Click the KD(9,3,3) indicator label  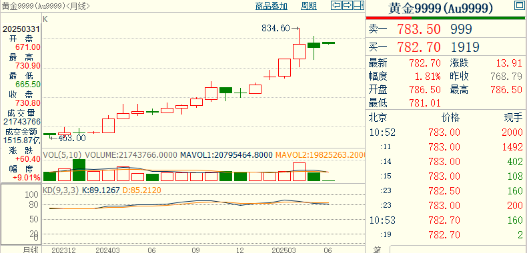[61, 190]
